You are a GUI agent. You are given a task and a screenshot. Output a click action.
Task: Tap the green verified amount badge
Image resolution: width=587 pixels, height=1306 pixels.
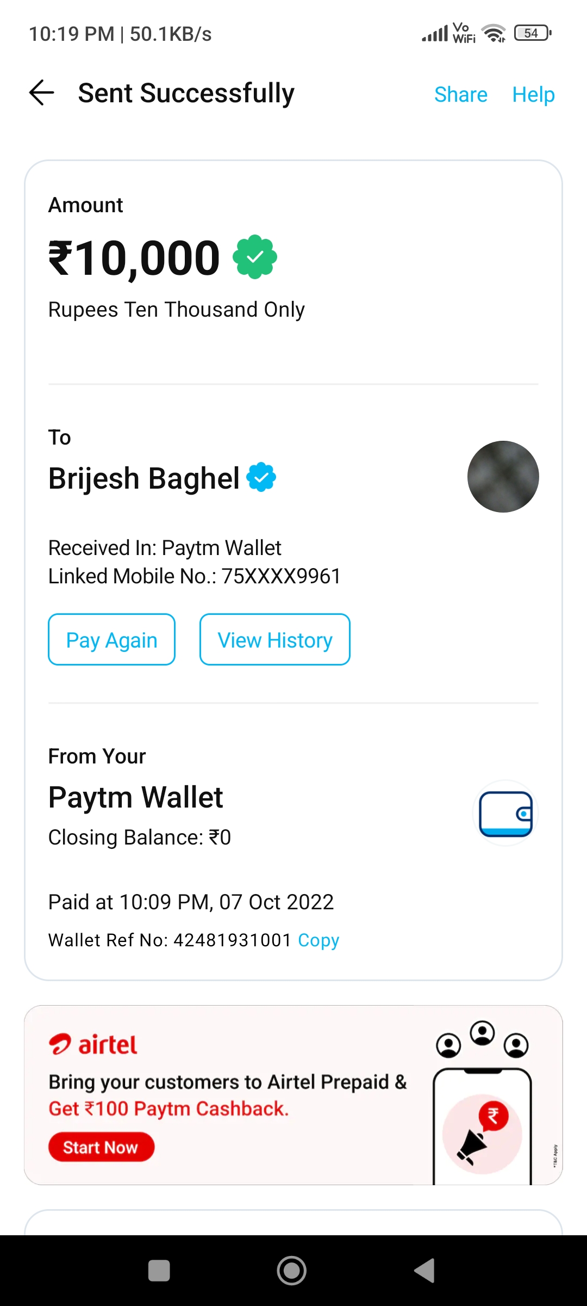[x=255, y=257]
